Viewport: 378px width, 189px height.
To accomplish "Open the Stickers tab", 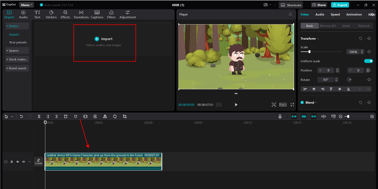I will [51, 14].
